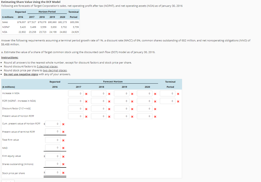Click the red X next to NNO field
This screenshot has height=182, width=261.
(x=63, y=148)
